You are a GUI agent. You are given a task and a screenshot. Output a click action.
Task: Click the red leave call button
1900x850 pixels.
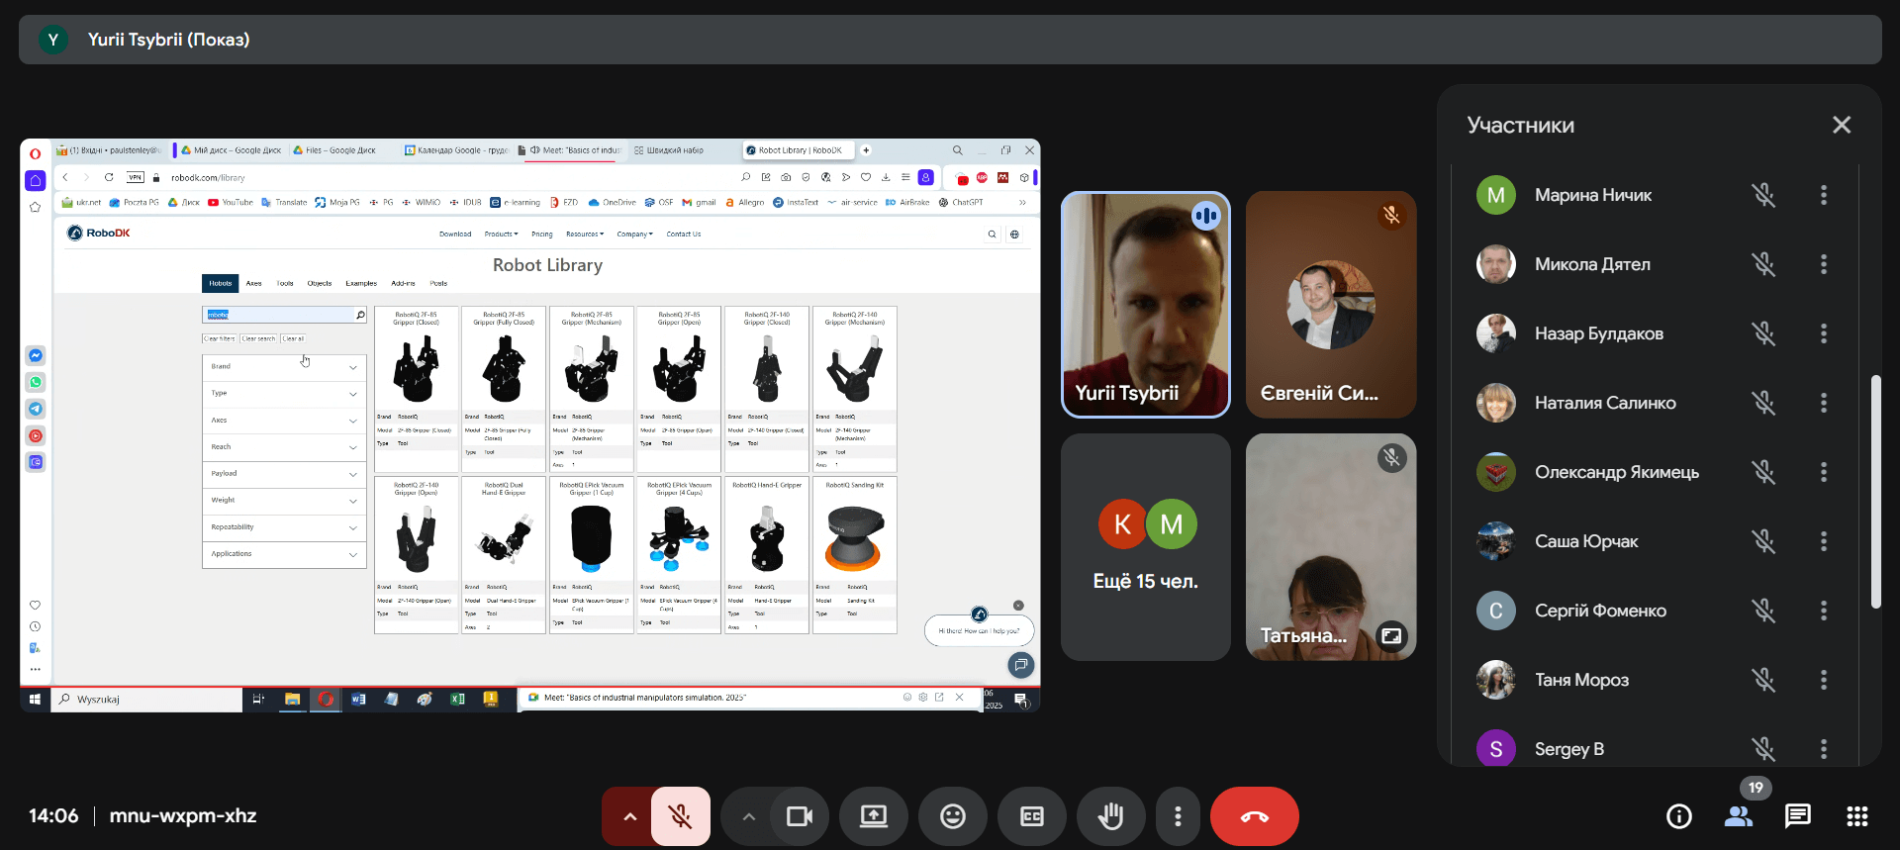[1254, 816]
